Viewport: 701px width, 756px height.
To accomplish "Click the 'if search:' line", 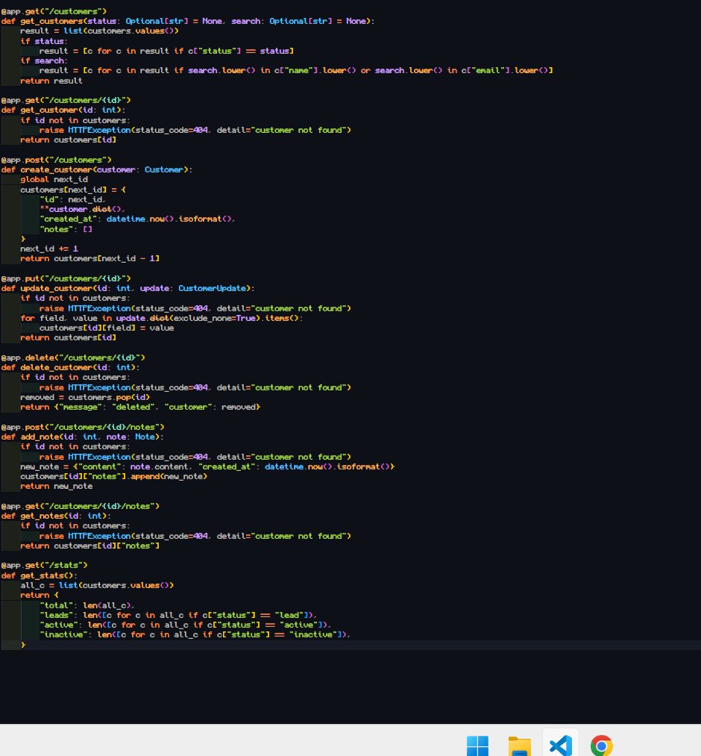I will tap(44, 60).
